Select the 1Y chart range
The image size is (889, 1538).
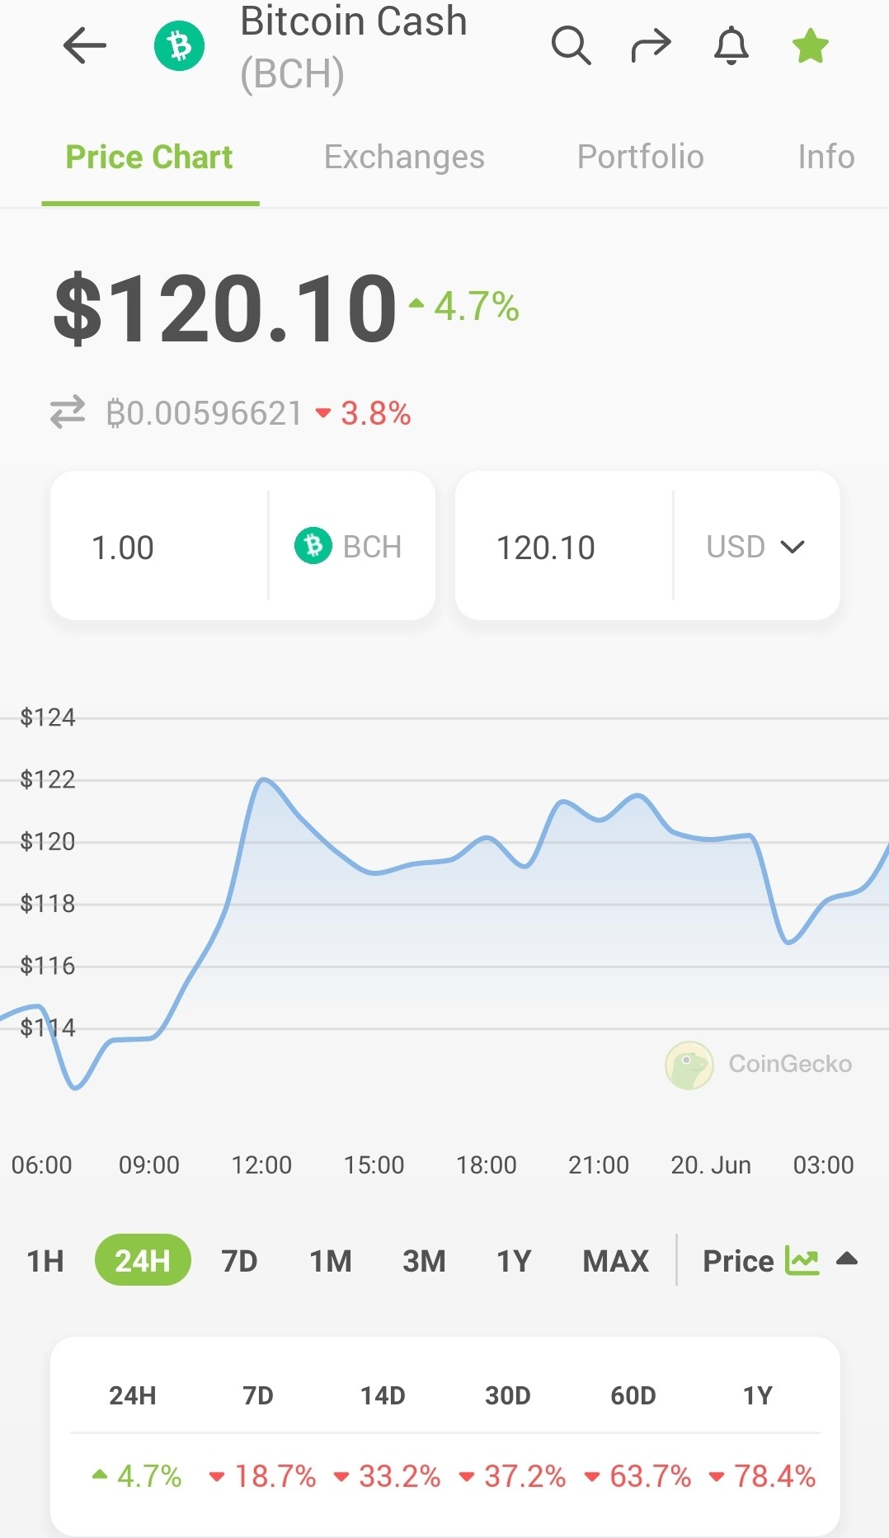coord(514,1260)
